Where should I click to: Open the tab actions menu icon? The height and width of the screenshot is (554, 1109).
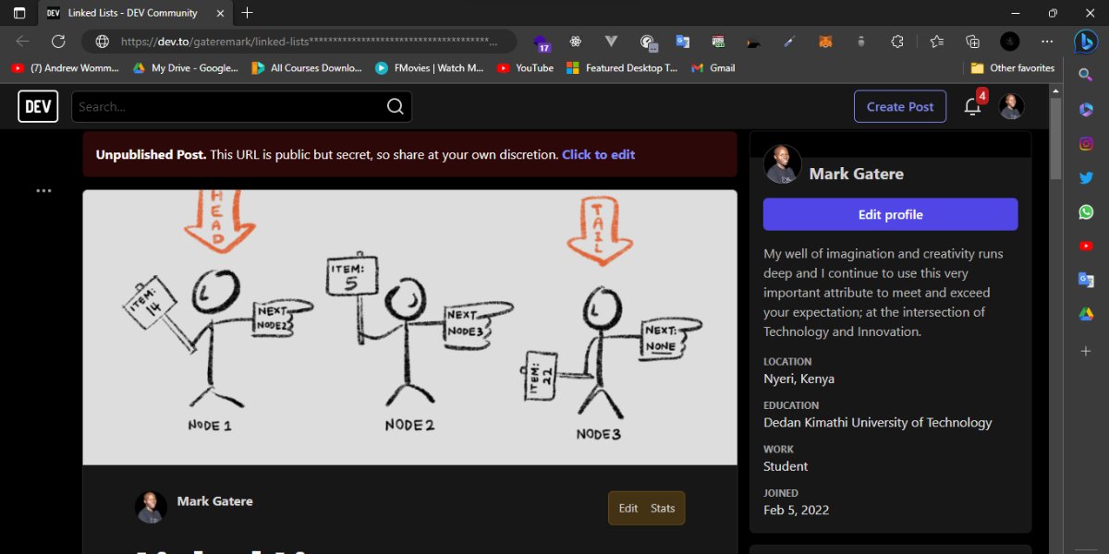point(19,13)
